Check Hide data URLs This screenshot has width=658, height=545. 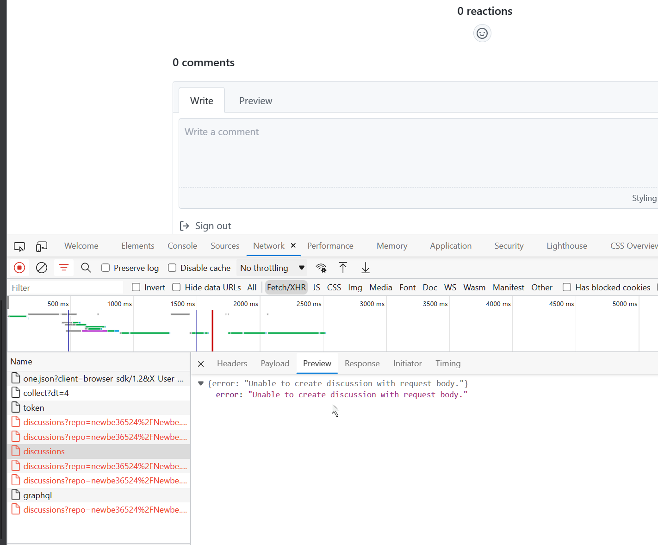coord(176,287)
